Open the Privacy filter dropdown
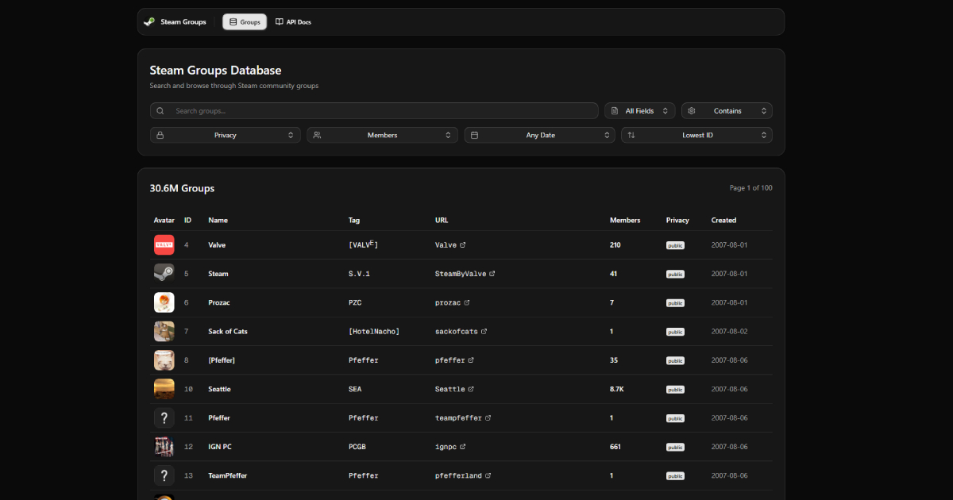This screenshot has width=953, height=500. (226, 135)
